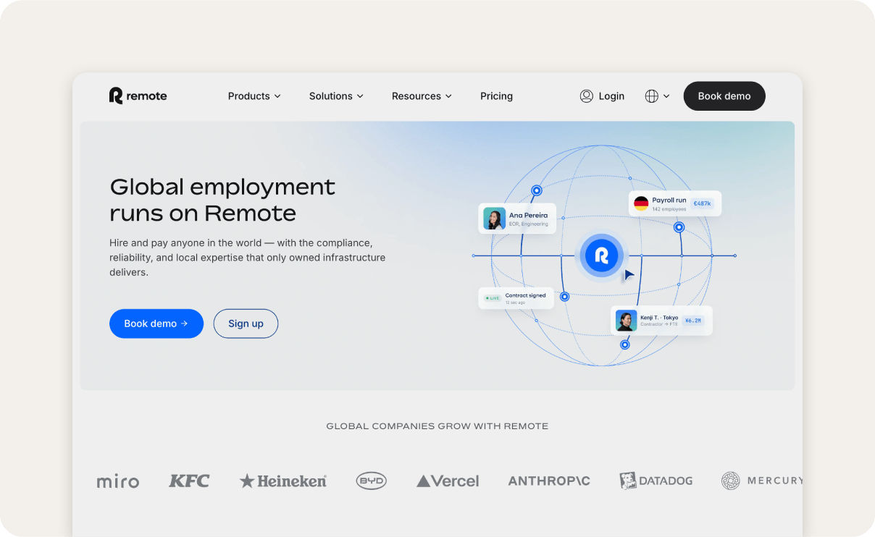Open the Products menu

click(254, 96)
